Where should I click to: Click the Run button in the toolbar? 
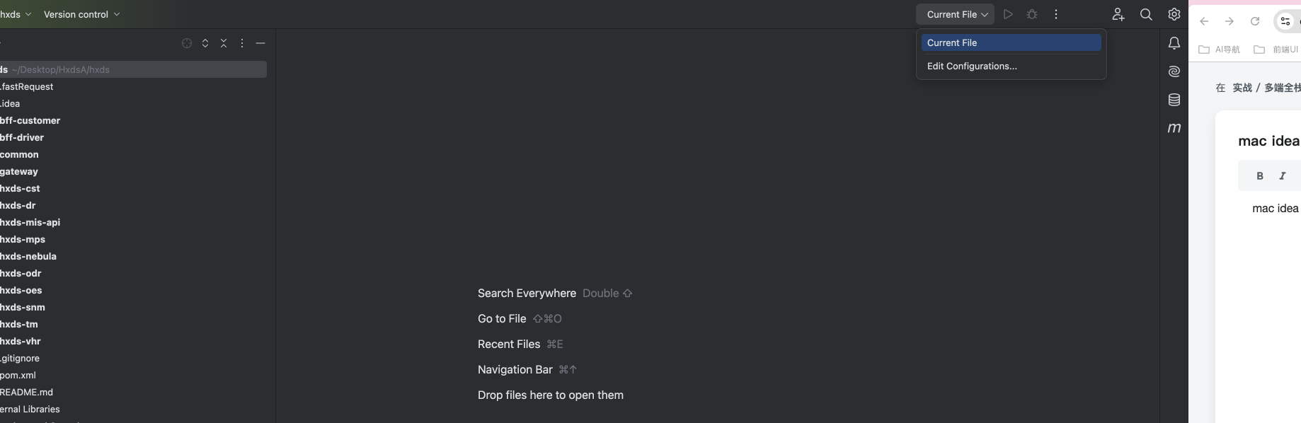point(1008,14)
